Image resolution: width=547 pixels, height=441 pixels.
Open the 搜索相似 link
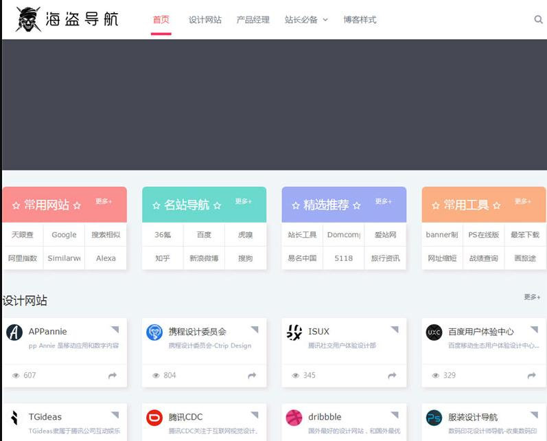(106, 235)
